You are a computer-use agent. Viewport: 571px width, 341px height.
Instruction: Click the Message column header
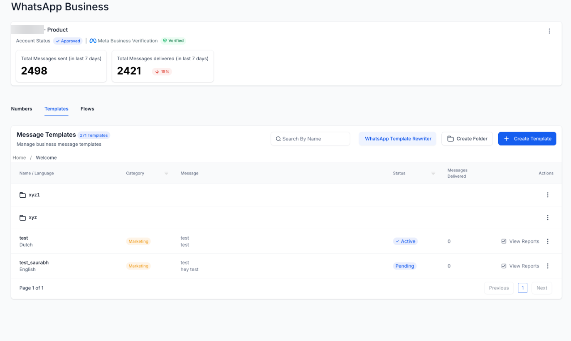tap(190, 173)
